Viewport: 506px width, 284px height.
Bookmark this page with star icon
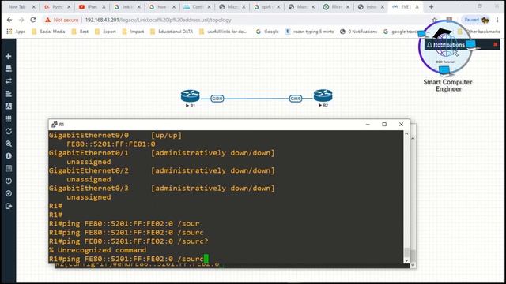pyautogui.click(x=434, y=20)
